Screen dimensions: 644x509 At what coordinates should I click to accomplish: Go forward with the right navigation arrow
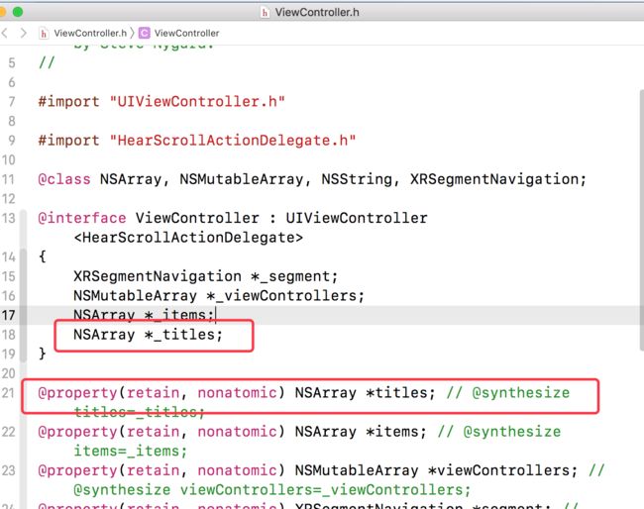click(24, 33)
